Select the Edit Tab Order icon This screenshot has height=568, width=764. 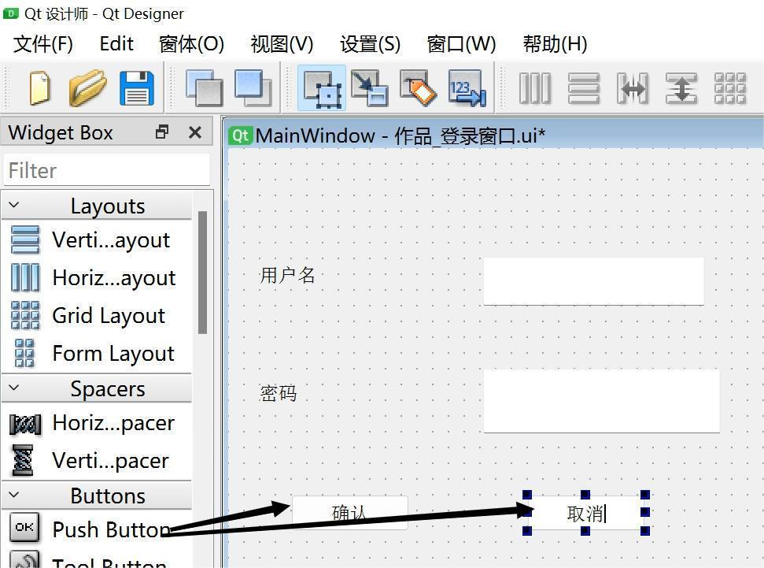[x=467, y=88]
